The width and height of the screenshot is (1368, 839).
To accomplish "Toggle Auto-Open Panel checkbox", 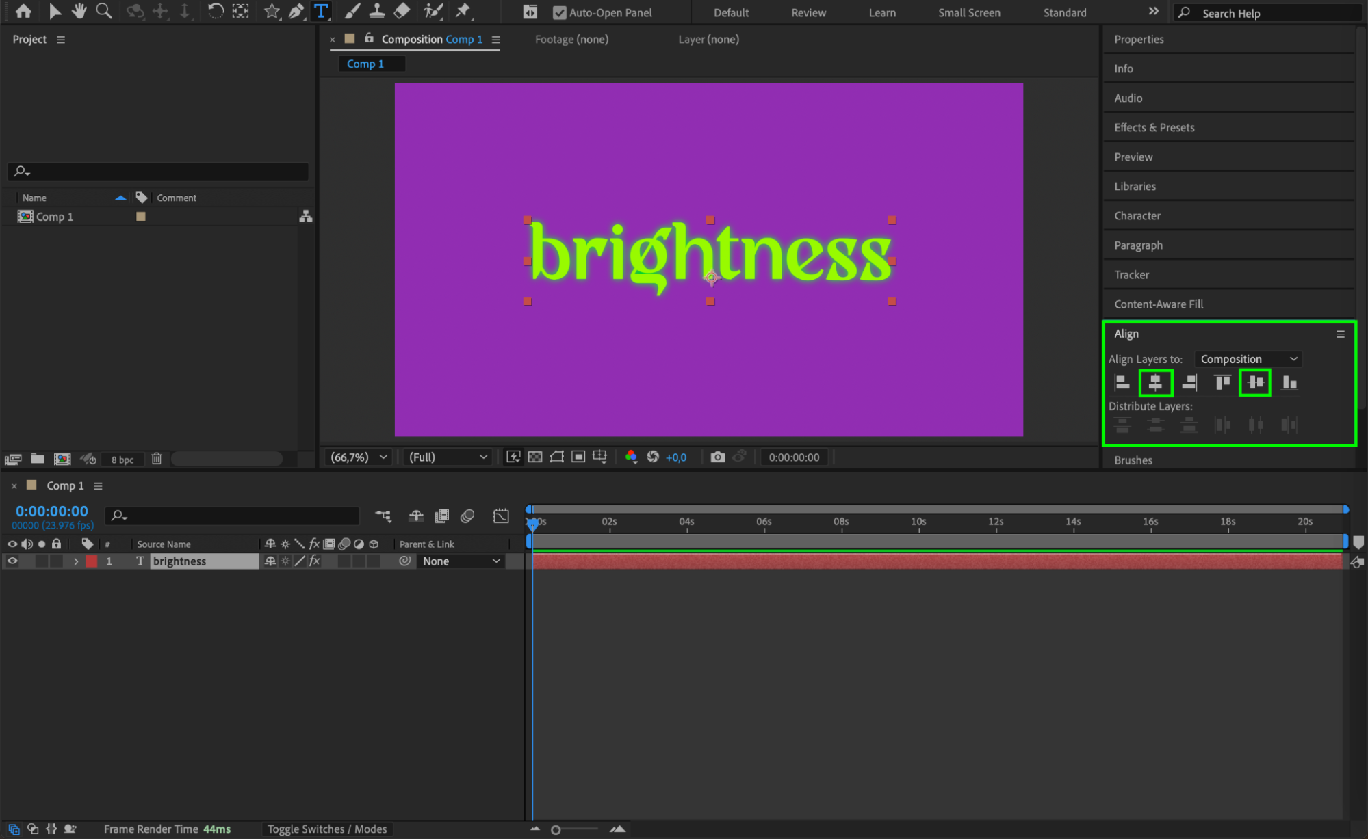I will click(559, 12).
